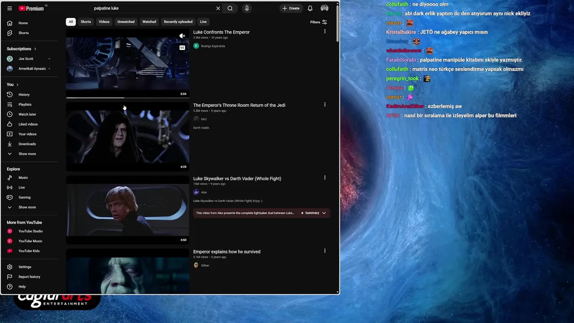
Task: Open the search Filters panel
Action: (318, 22)
